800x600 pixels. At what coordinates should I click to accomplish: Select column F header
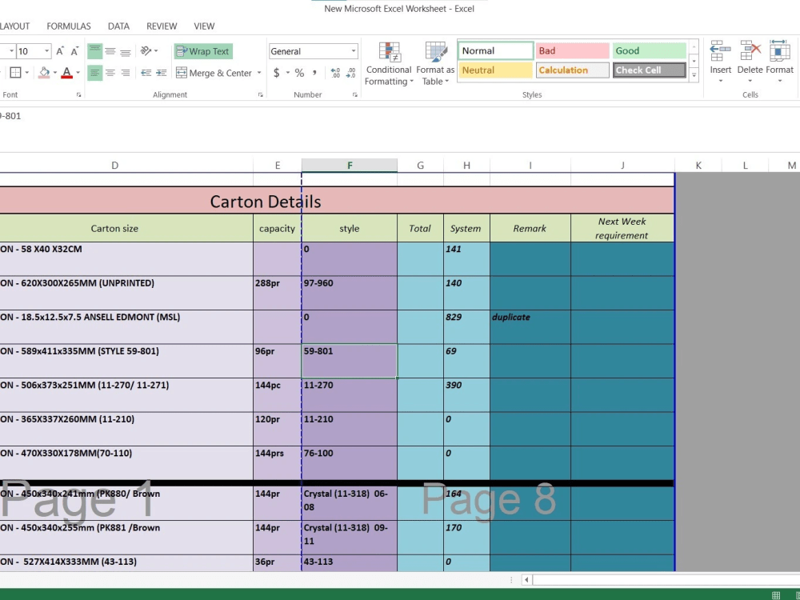click(350, 166)
